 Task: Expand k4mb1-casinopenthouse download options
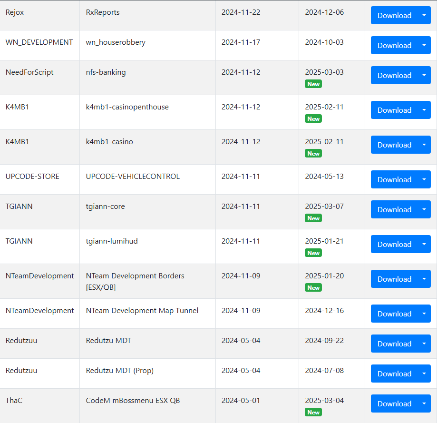pyautogui.click(x=424, y=110)
